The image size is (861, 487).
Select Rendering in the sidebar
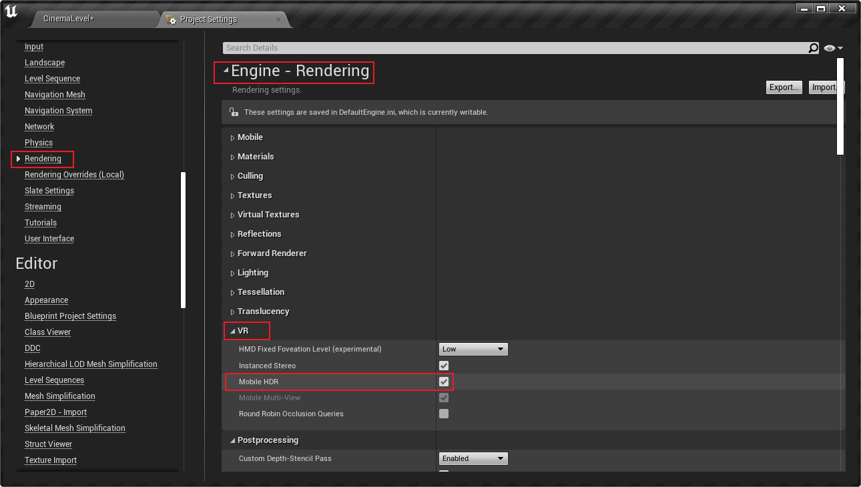43,159
